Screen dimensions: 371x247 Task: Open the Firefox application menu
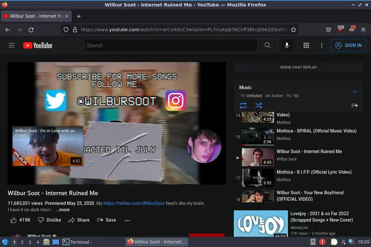pyautogui.click(x=363, y=30)
